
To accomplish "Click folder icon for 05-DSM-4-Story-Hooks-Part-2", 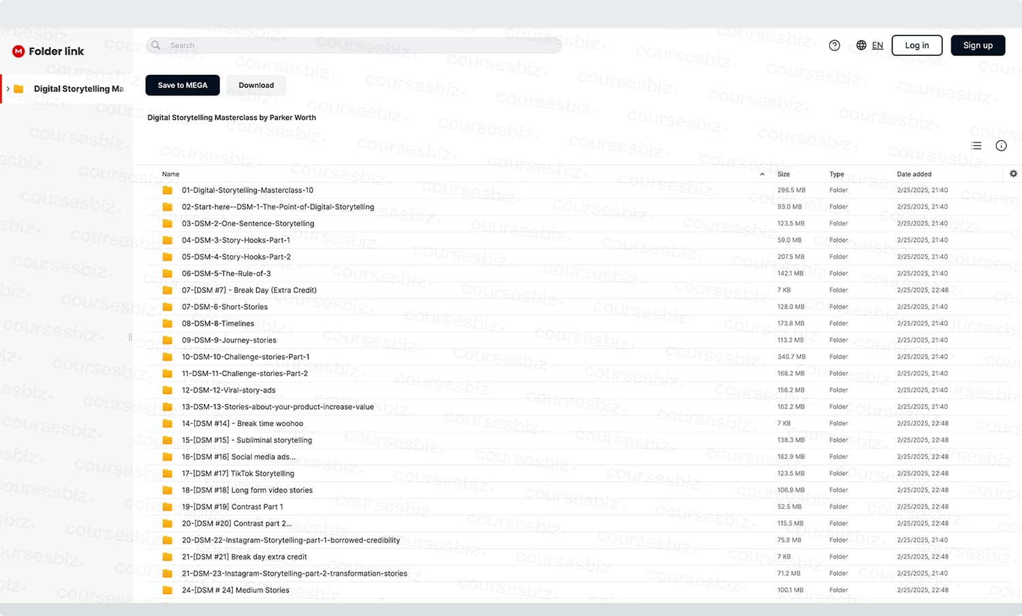I will [167, 257].
